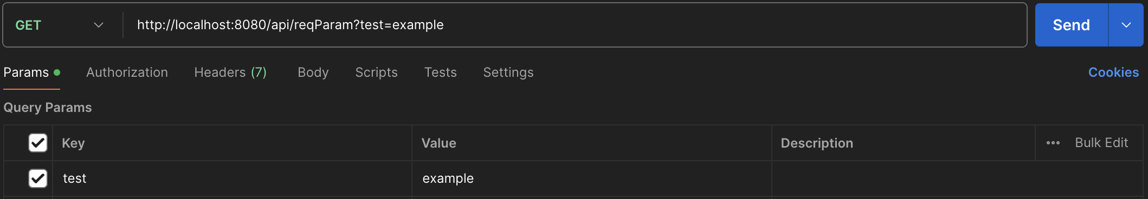
Task: Click the three-dot options icon in the params header
Action: 1053,143
